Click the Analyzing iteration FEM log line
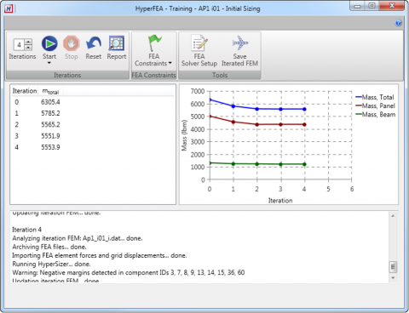The width and height of the screenshot is (409, 313). pos(78,238)
